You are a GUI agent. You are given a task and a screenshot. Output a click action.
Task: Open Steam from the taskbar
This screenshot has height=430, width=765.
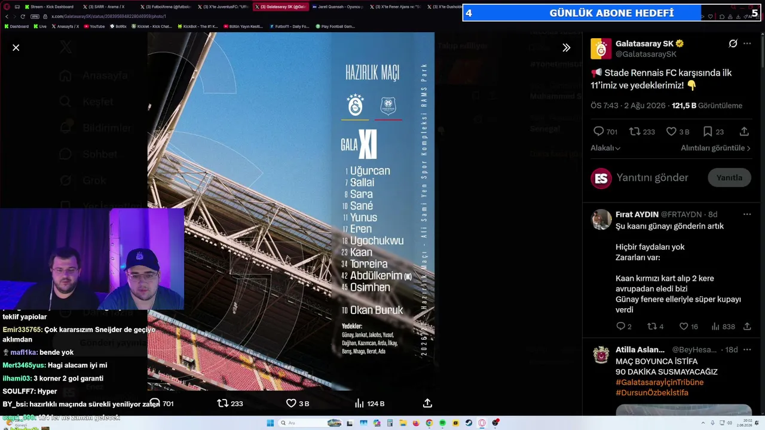pyautogui.click(x=469, y=423)
